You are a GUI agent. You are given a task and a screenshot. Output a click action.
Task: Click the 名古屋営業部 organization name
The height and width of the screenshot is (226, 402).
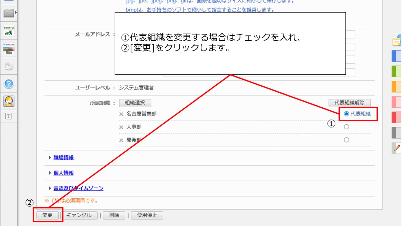click(141, 114)
